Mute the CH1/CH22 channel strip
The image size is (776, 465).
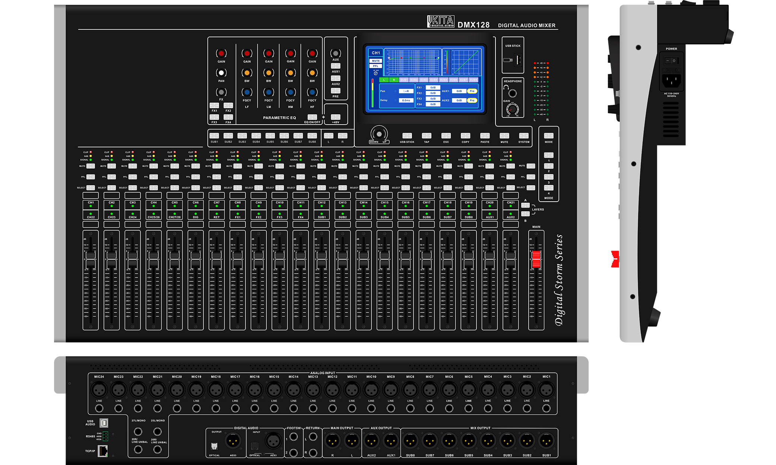91,166
